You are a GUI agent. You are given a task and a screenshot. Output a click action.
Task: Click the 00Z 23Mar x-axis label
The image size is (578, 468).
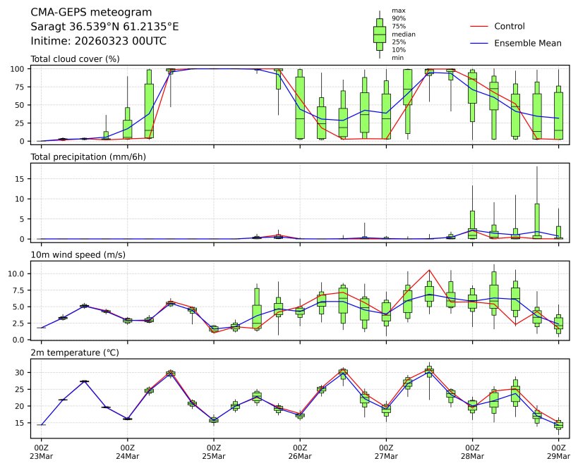[41, 451]
